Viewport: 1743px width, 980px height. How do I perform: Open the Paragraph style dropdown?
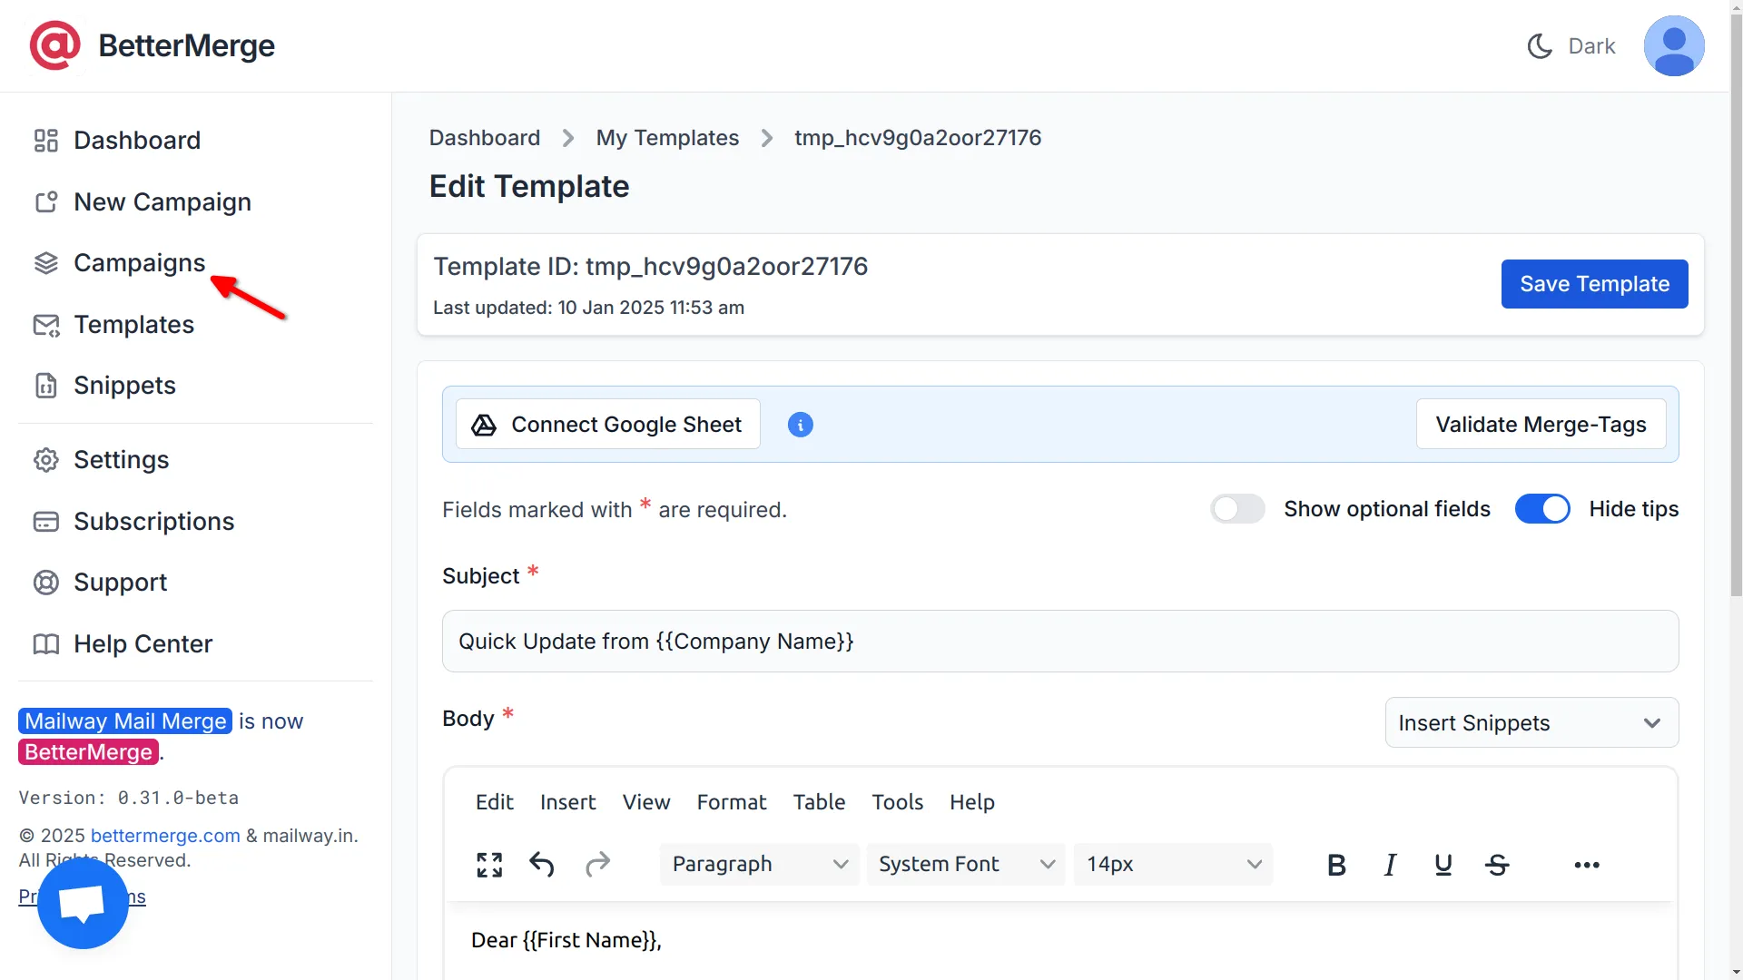759,864
